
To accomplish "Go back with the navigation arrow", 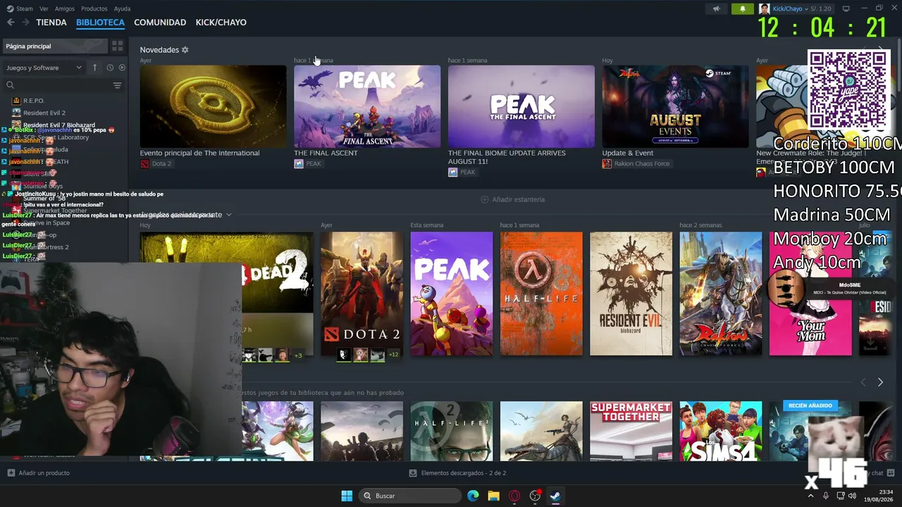I will click(11, 23).
